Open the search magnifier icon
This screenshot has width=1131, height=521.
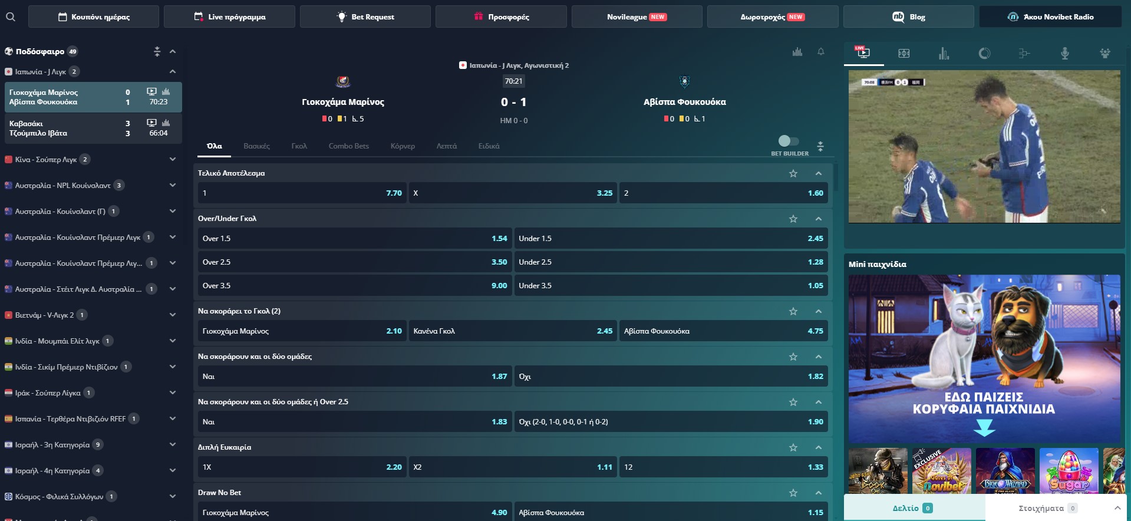point(10,17)
